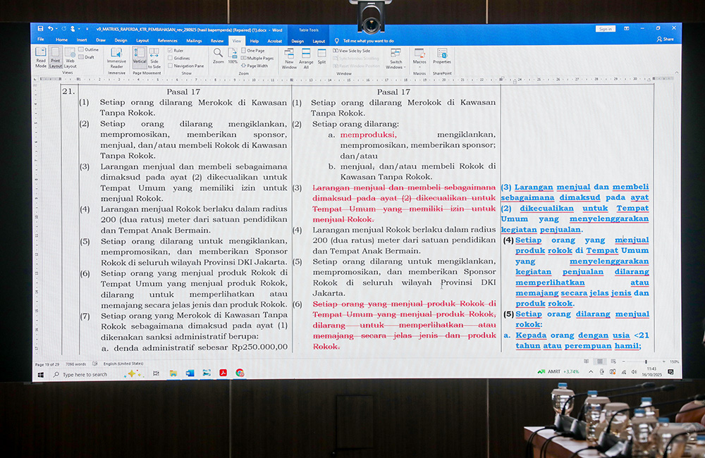
Task: Enable the Gridlines checkbox
Action: [x=170, y=58]
